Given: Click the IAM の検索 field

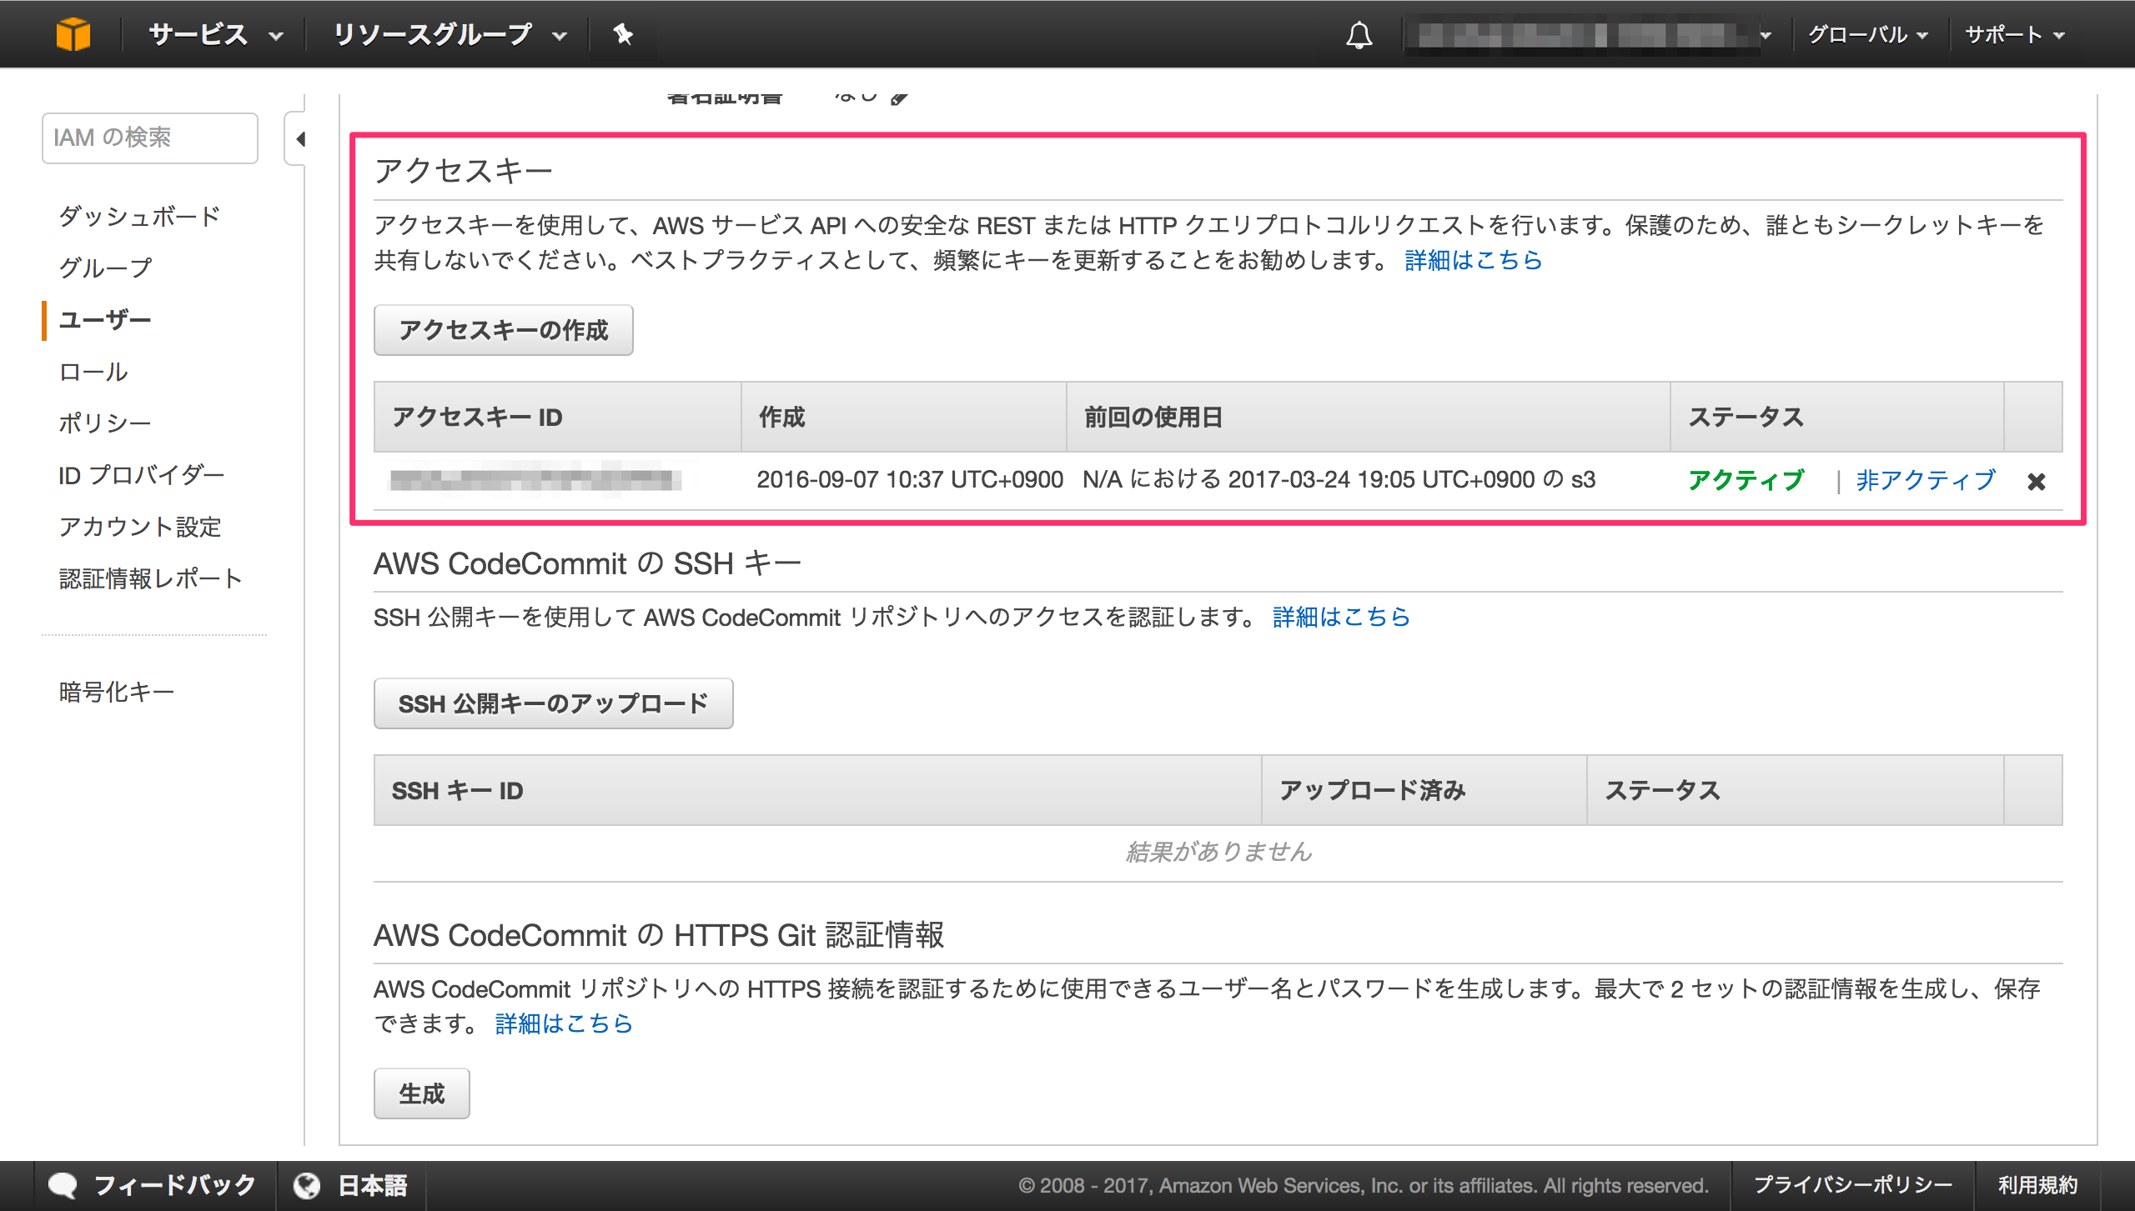Looking at the screenshot, I should [x=150, y=138].
